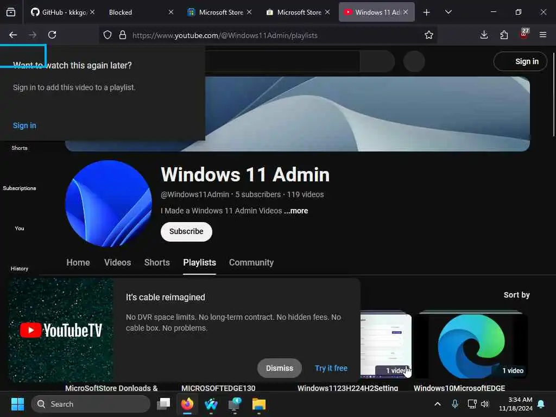
Task: Close the GitHub tab
Action: coord(92,12)
